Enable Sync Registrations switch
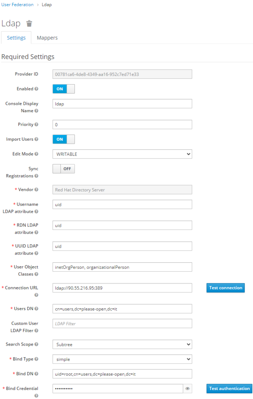The image size is (253, 399). pos(64,169)
